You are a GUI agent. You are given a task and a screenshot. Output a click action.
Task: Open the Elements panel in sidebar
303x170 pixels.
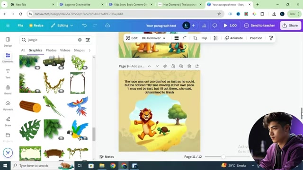click(8, 58)
